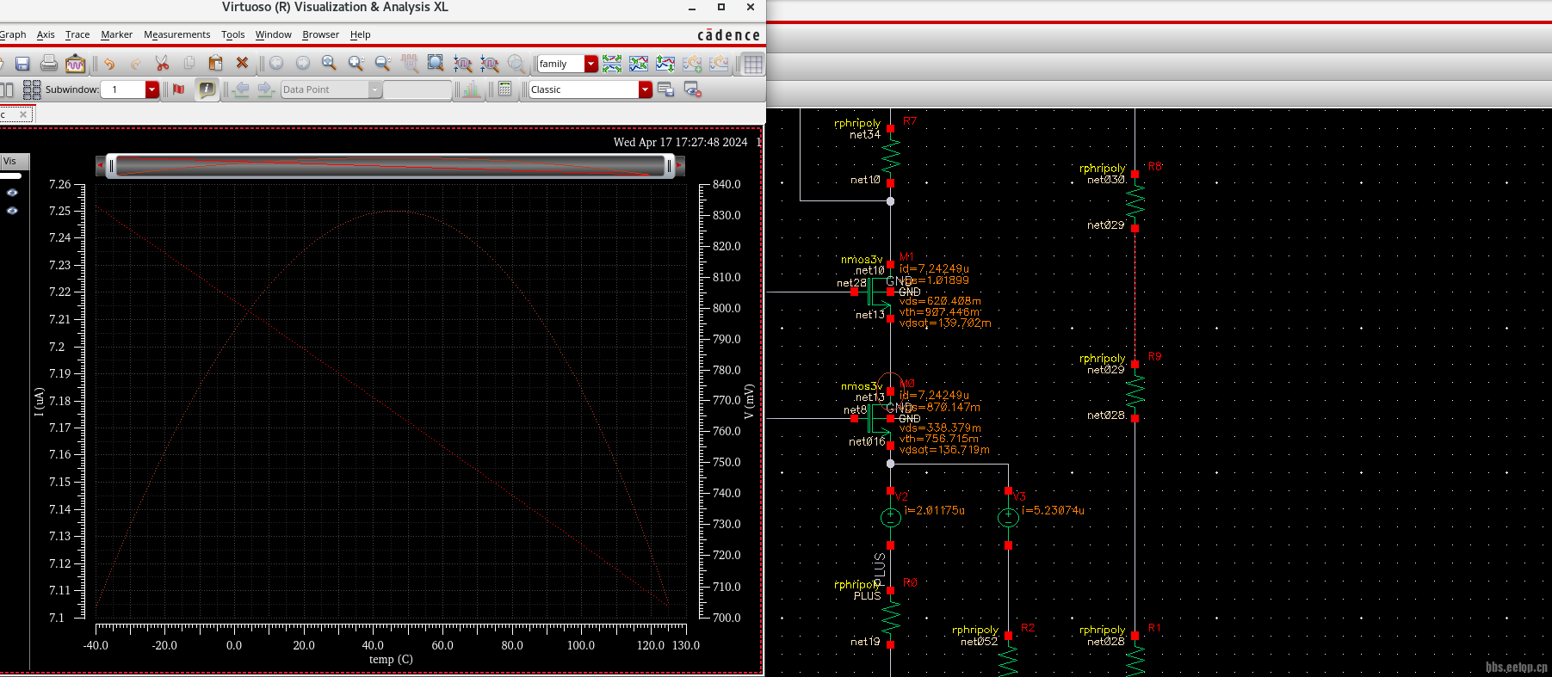Open the Window menu

274,34
